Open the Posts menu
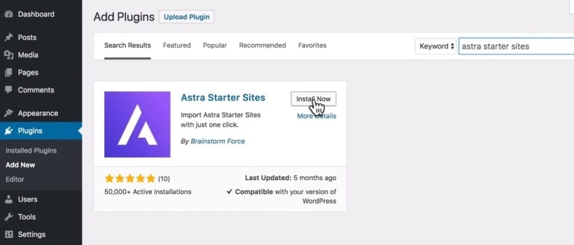Image resolution: width=574 pixels, height=245 pixels. pyautogui.click(x=27, y=37)
